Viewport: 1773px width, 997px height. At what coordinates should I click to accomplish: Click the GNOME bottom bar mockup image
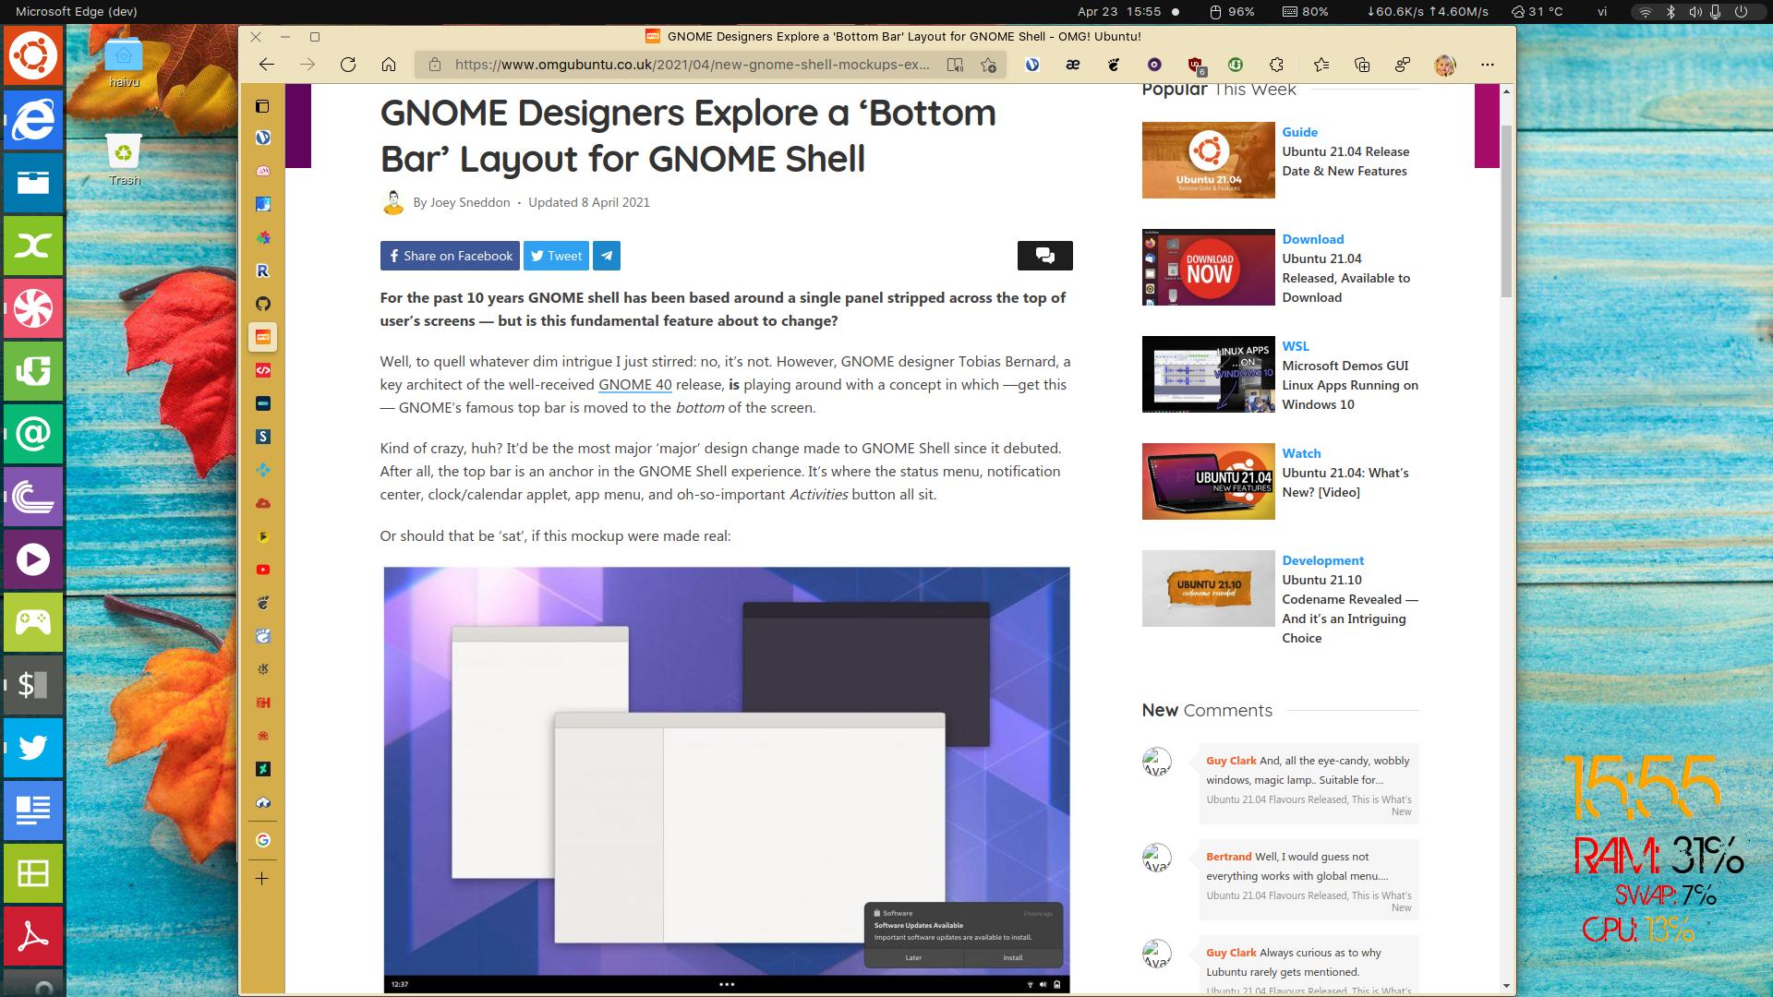727,780
